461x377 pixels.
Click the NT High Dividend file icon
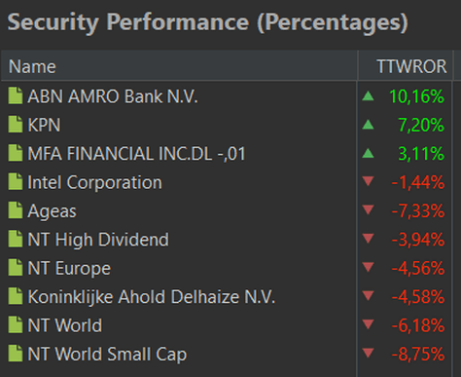(16, 239)
